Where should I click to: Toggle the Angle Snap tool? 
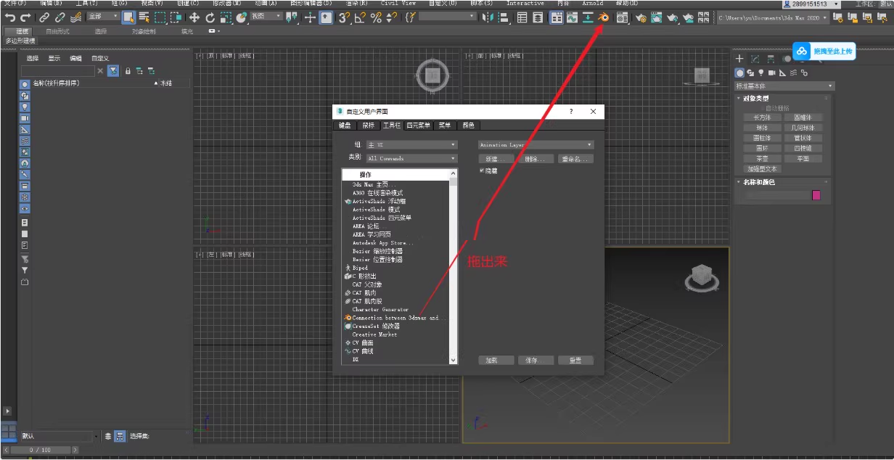point(361,17)
